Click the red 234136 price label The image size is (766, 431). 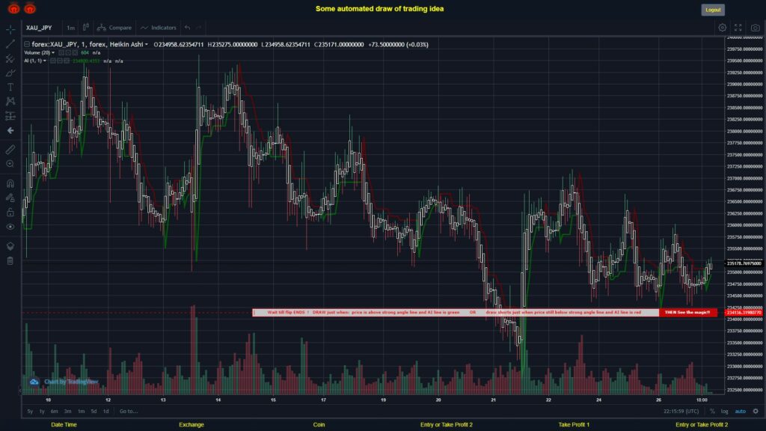[744, 313]
